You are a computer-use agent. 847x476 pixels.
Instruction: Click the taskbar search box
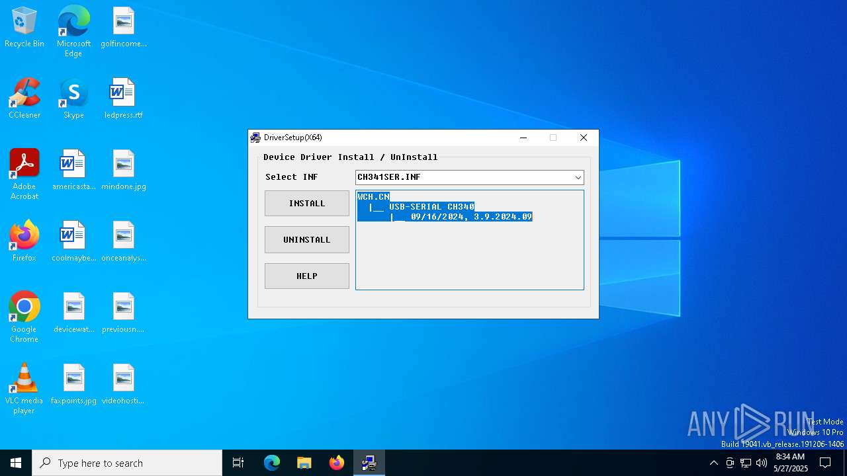pyautogui.click(x=127, y=463)
